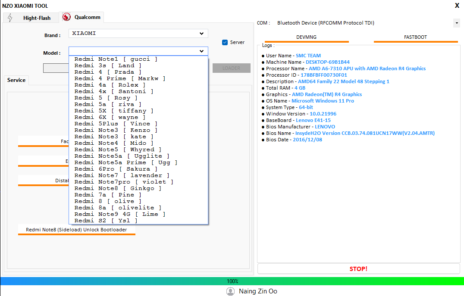Select Redmi 7a [ Pine ] model
This screenshot has height=296, width=464.
(x=138, y=195)
